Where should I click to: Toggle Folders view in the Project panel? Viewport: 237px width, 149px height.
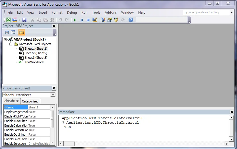coord(21,32)
